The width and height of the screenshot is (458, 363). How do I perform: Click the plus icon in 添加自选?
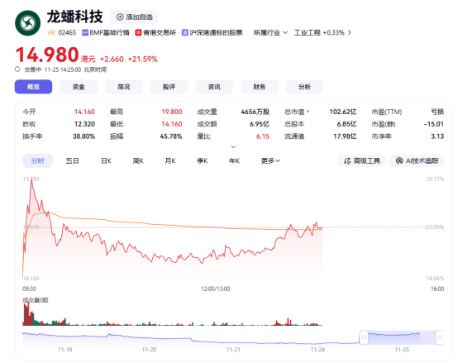120,17
